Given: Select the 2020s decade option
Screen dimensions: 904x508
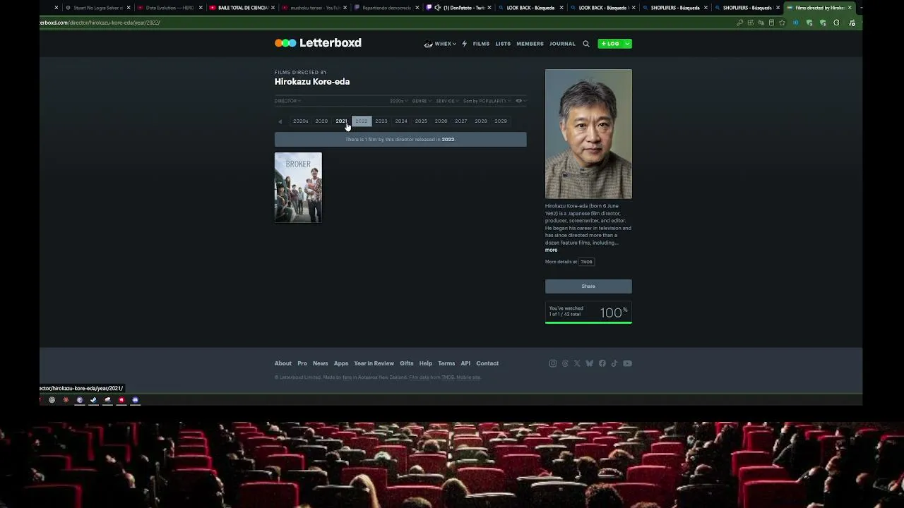Looking at the screenshot, I should pos(301,121).
